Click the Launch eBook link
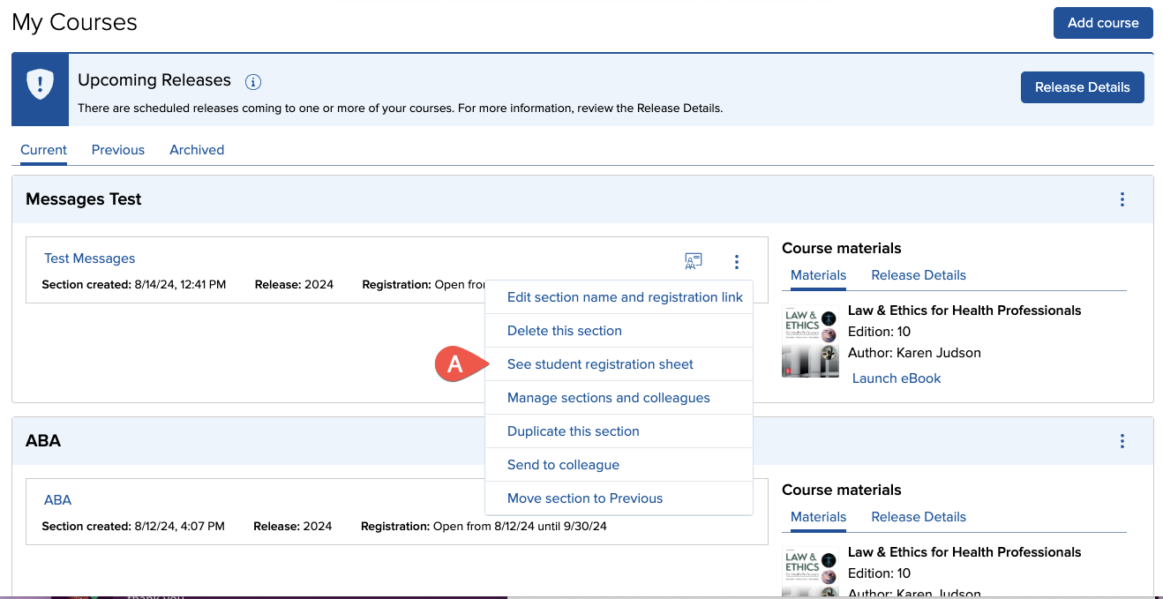 pyautogui.click(x=897, y=378)
